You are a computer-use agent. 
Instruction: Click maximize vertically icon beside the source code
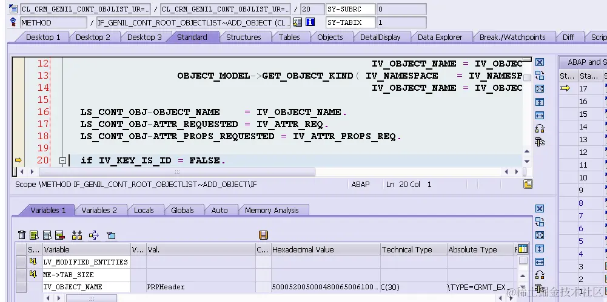(540, 102)
